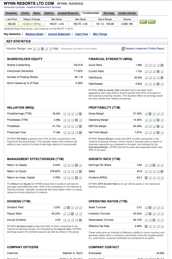Select the Price/Book highlighted quintile box
The width and height of the screenshot is (172, 259).
[80, 126]
